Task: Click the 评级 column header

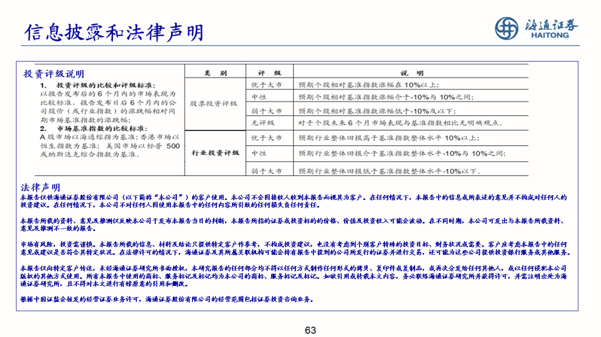Action: (x=269, y=73)
